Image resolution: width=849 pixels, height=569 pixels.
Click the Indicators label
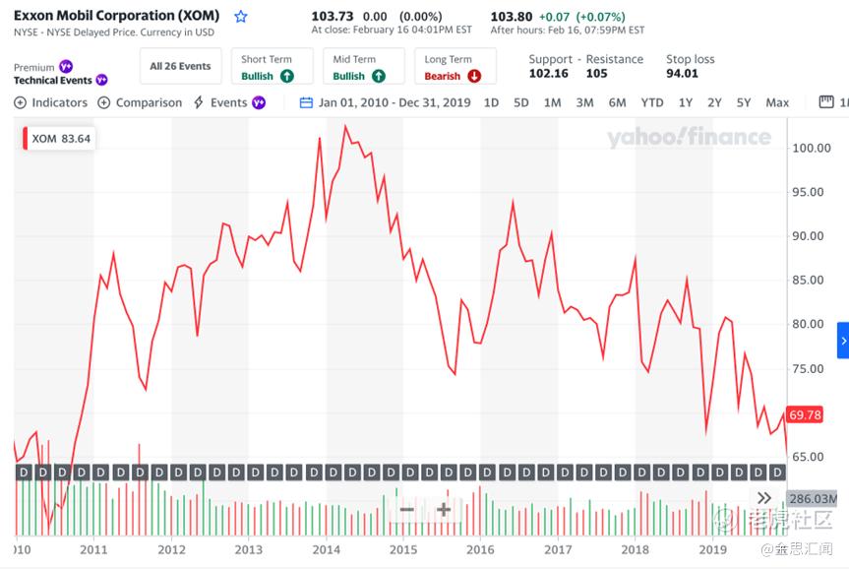[x=60, y=103]
